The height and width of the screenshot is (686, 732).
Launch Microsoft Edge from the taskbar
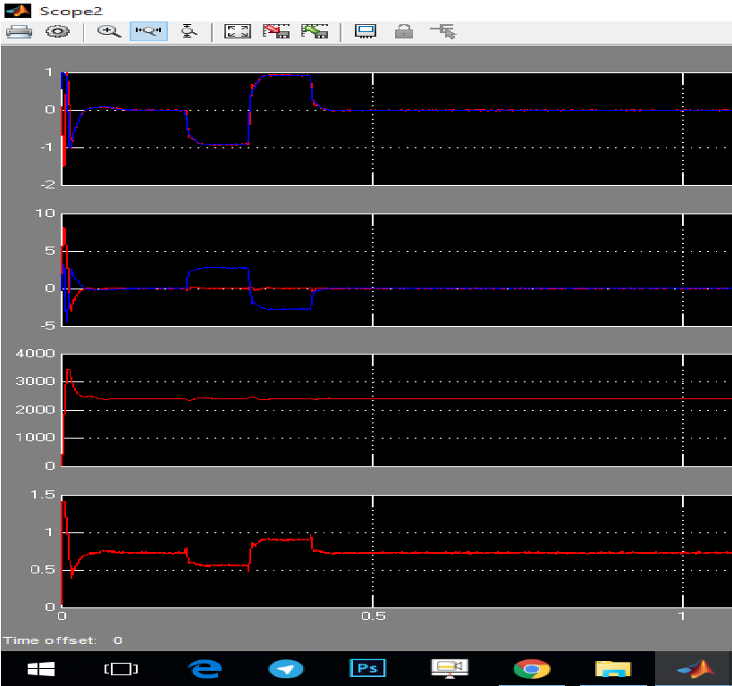204,668
